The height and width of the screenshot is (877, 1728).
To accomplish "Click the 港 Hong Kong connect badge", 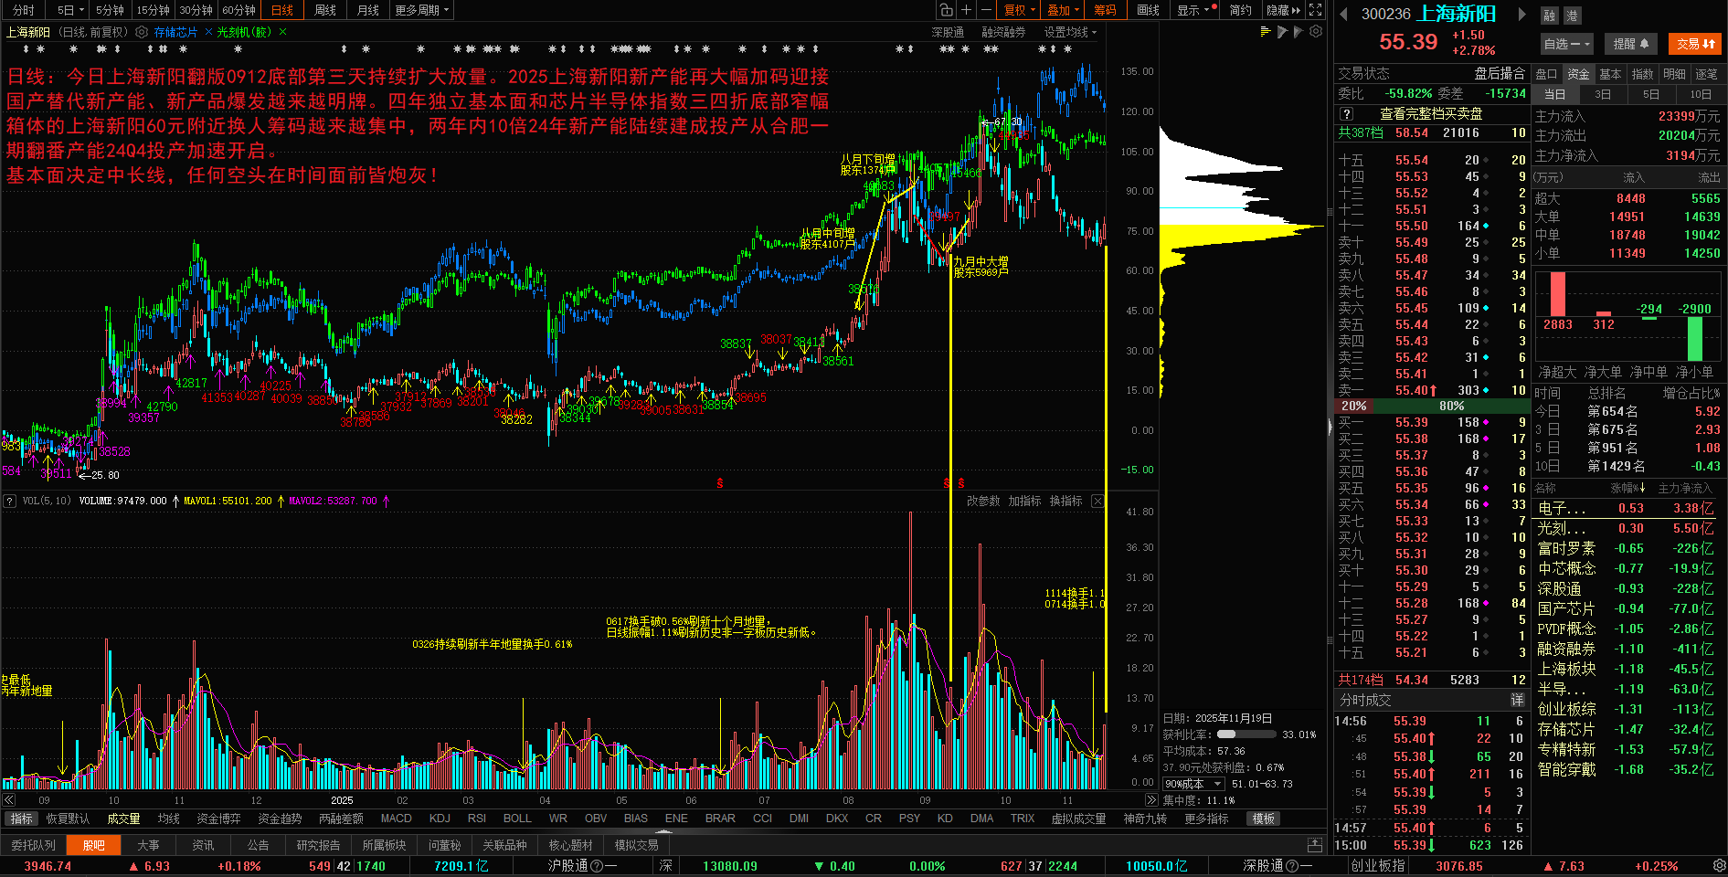I will click(x=1572, y=16).
